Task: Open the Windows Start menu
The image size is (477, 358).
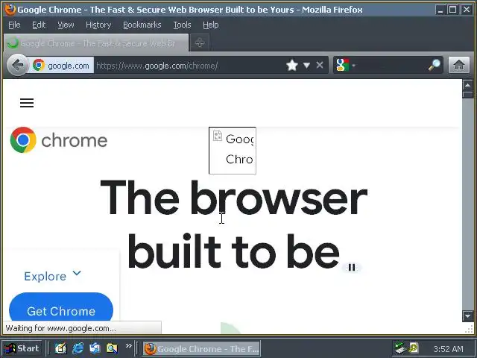Action: pos(22,348)
